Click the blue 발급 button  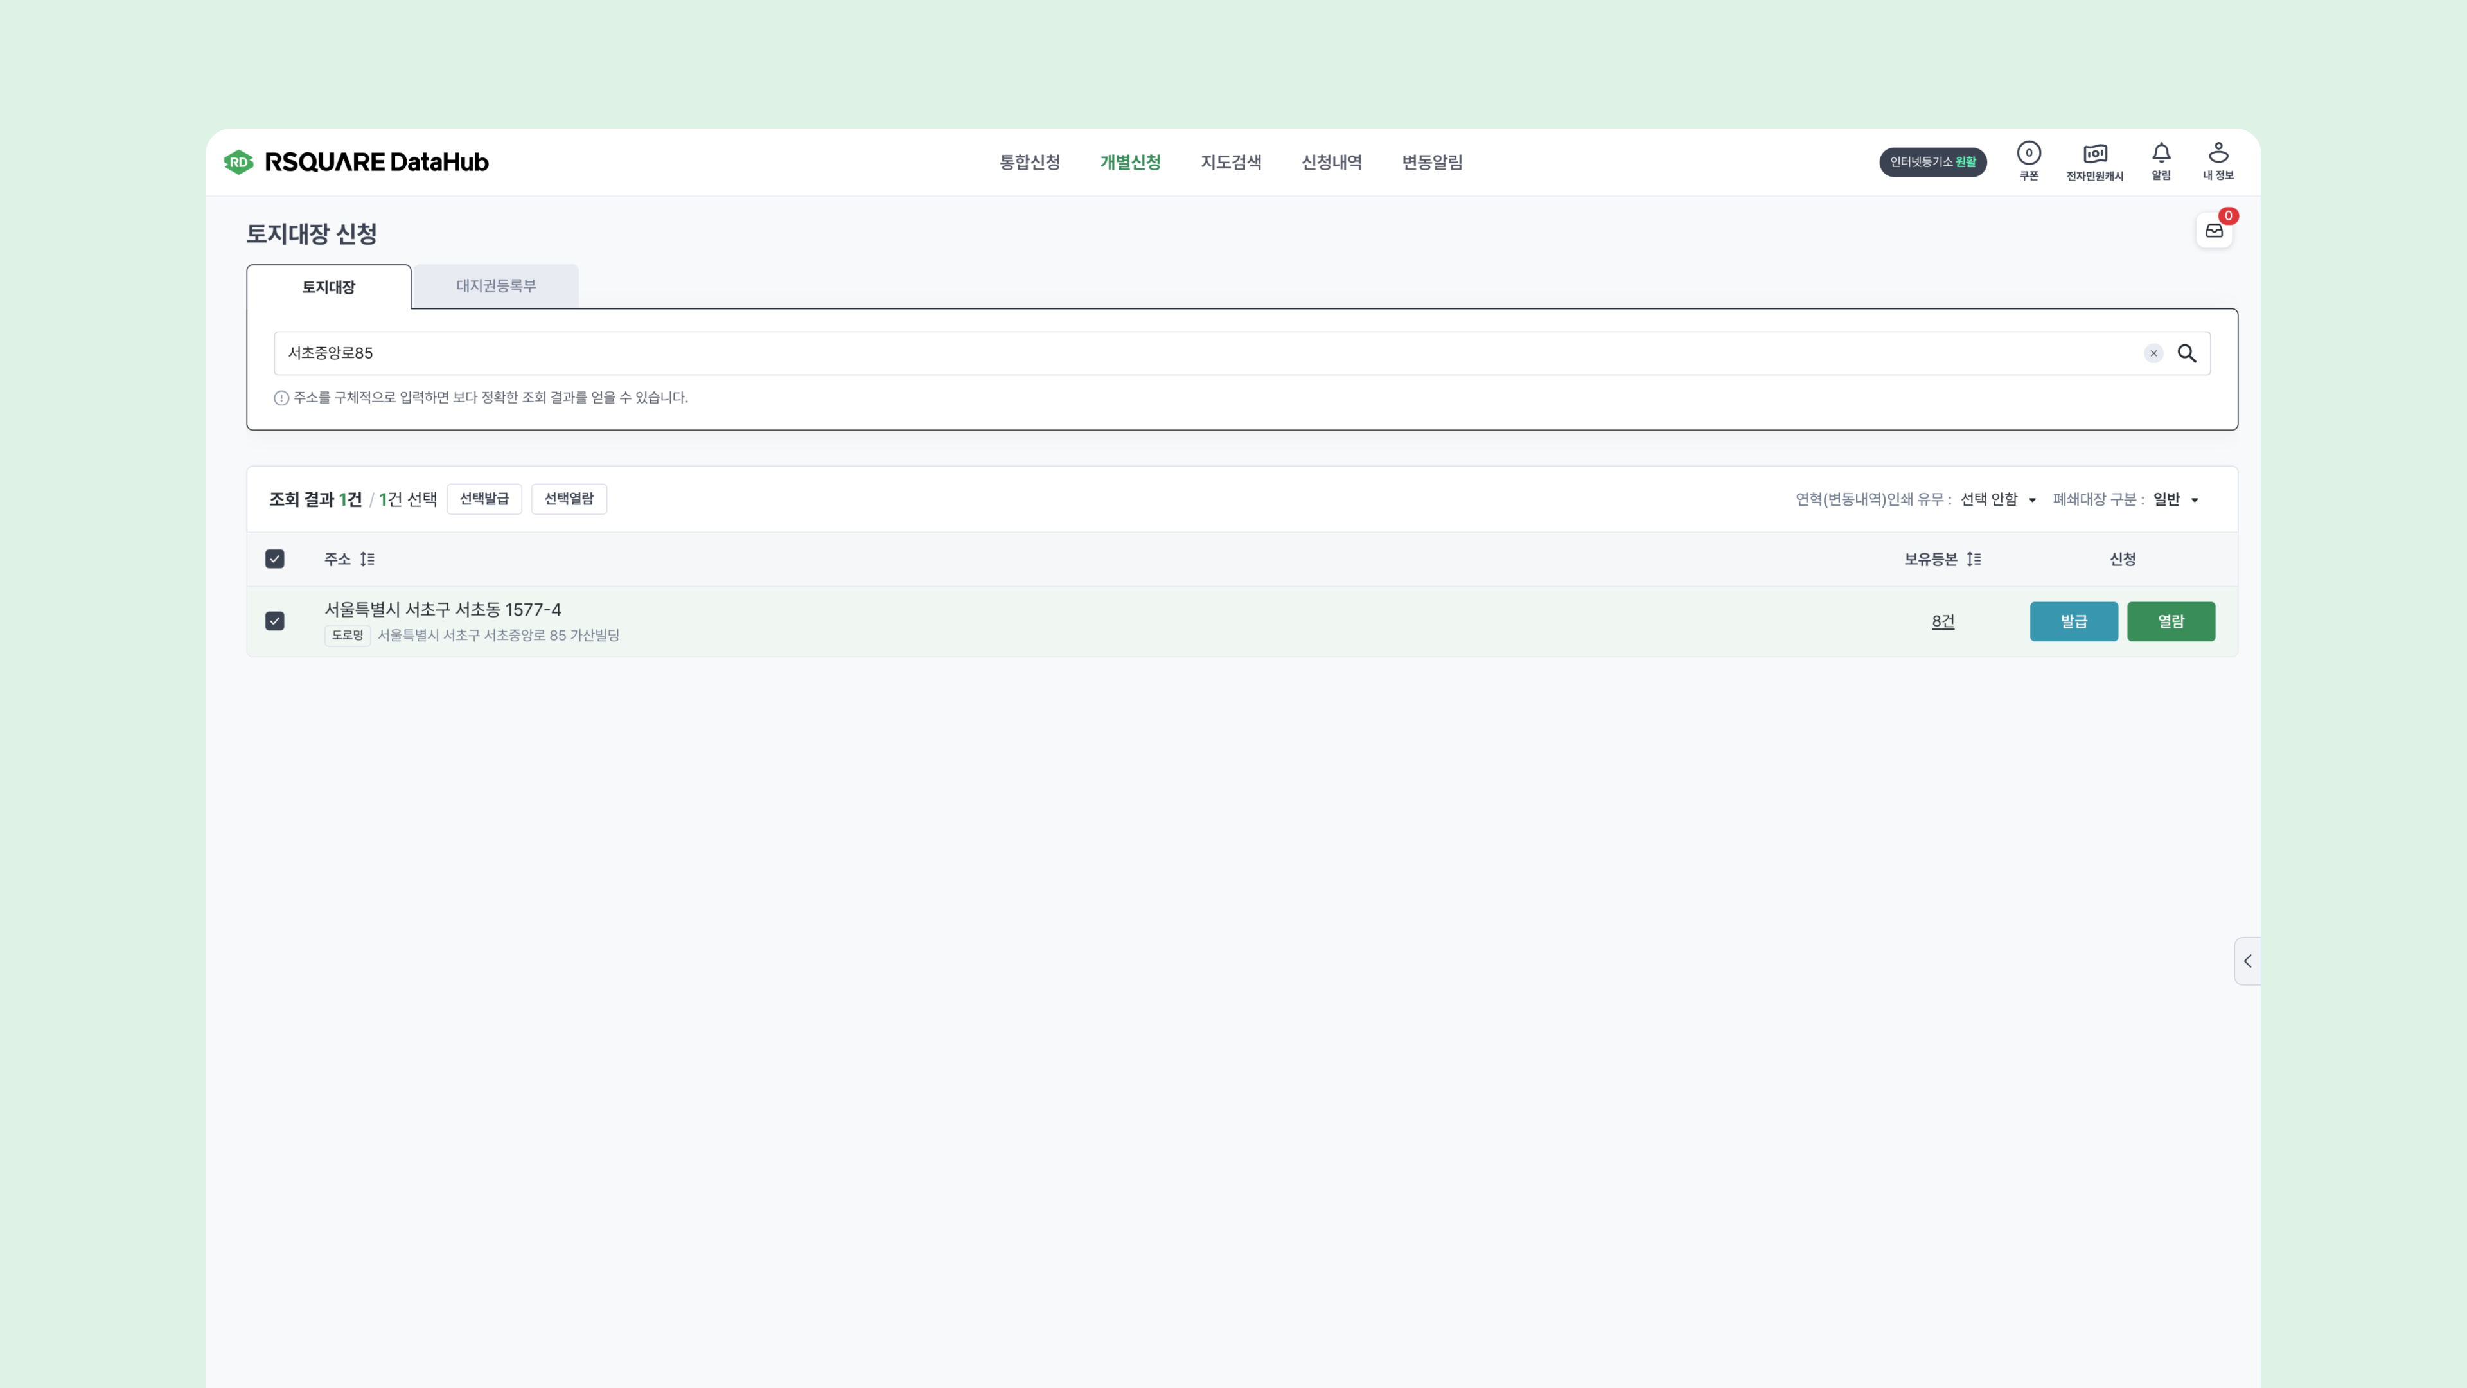tap(2073, 621)
